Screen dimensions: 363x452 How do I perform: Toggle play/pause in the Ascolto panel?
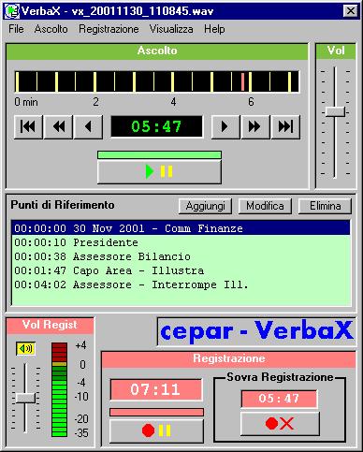pyautogui.click(x=159, y=171)
